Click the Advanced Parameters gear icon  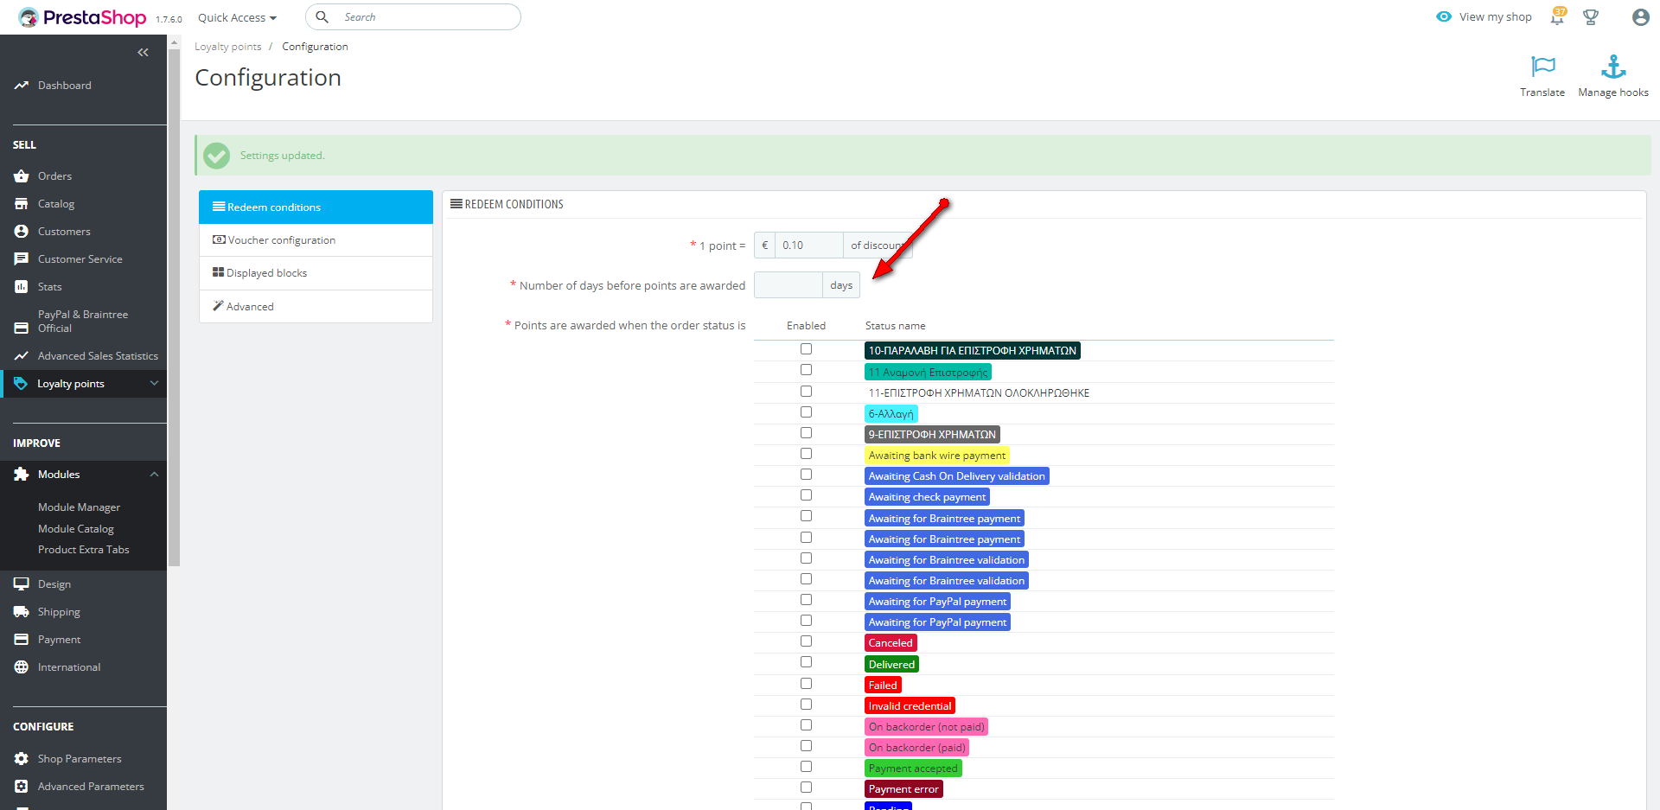(22, 787)
